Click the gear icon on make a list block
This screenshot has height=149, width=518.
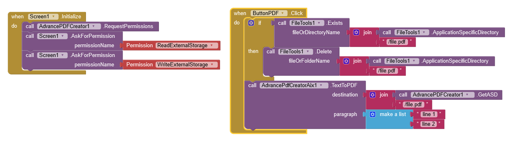(x=373, y=114)
